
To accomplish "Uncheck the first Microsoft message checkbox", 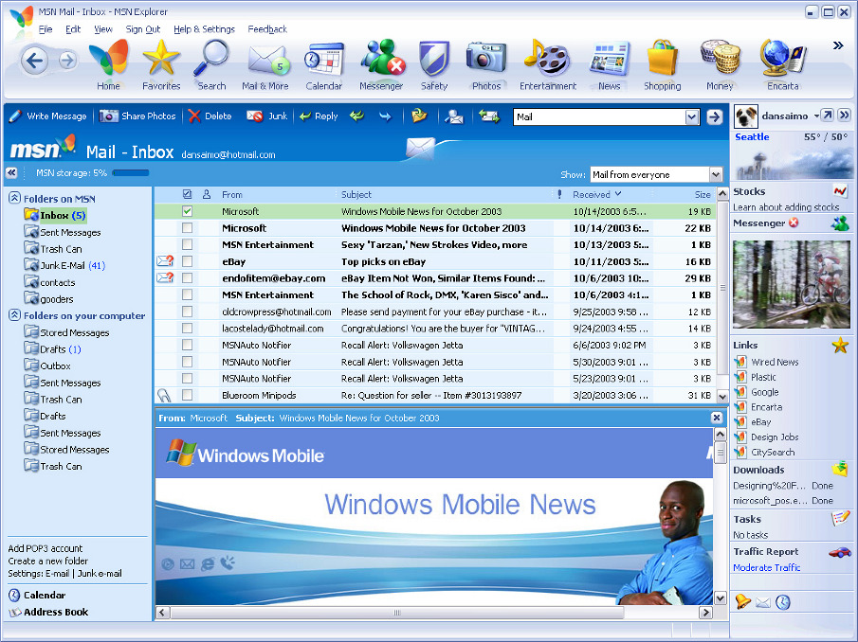I will [188, 211].
